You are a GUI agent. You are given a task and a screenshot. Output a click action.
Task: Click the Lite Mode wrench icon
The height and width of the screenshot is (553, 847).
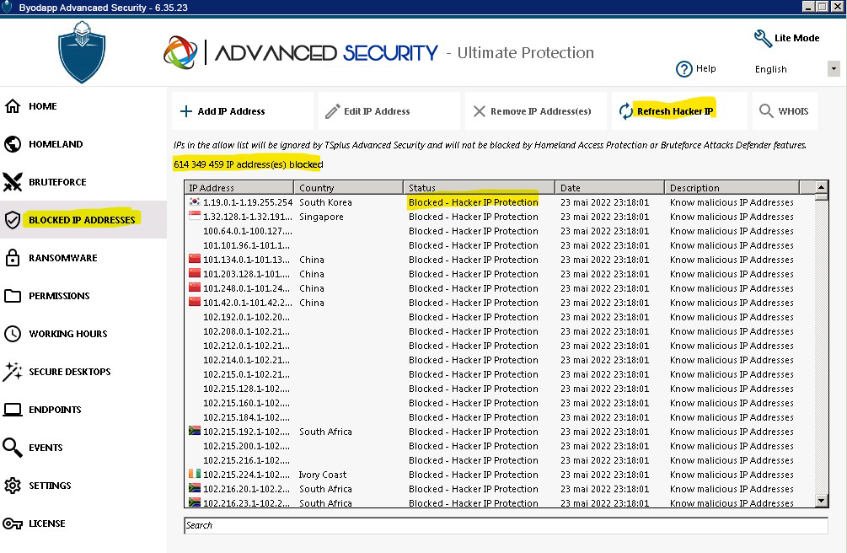point(763,39)
